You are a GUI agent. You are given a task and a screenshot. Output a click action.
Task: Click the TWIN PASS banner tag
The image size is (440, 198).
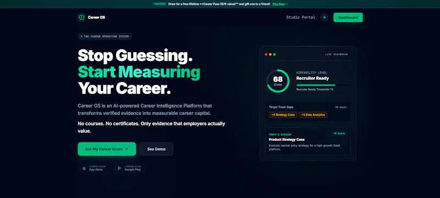(159, 4)
